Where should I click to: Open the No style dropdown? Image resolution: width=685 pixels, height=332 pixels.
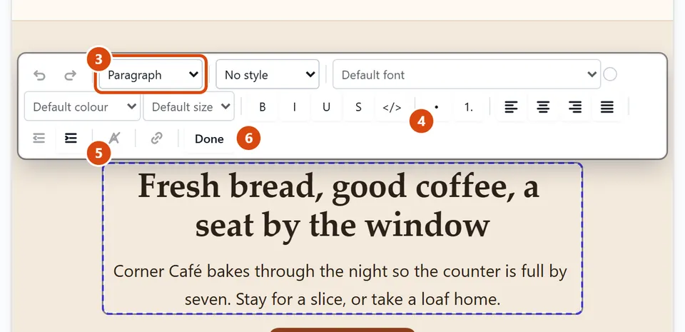coord(268,75)
